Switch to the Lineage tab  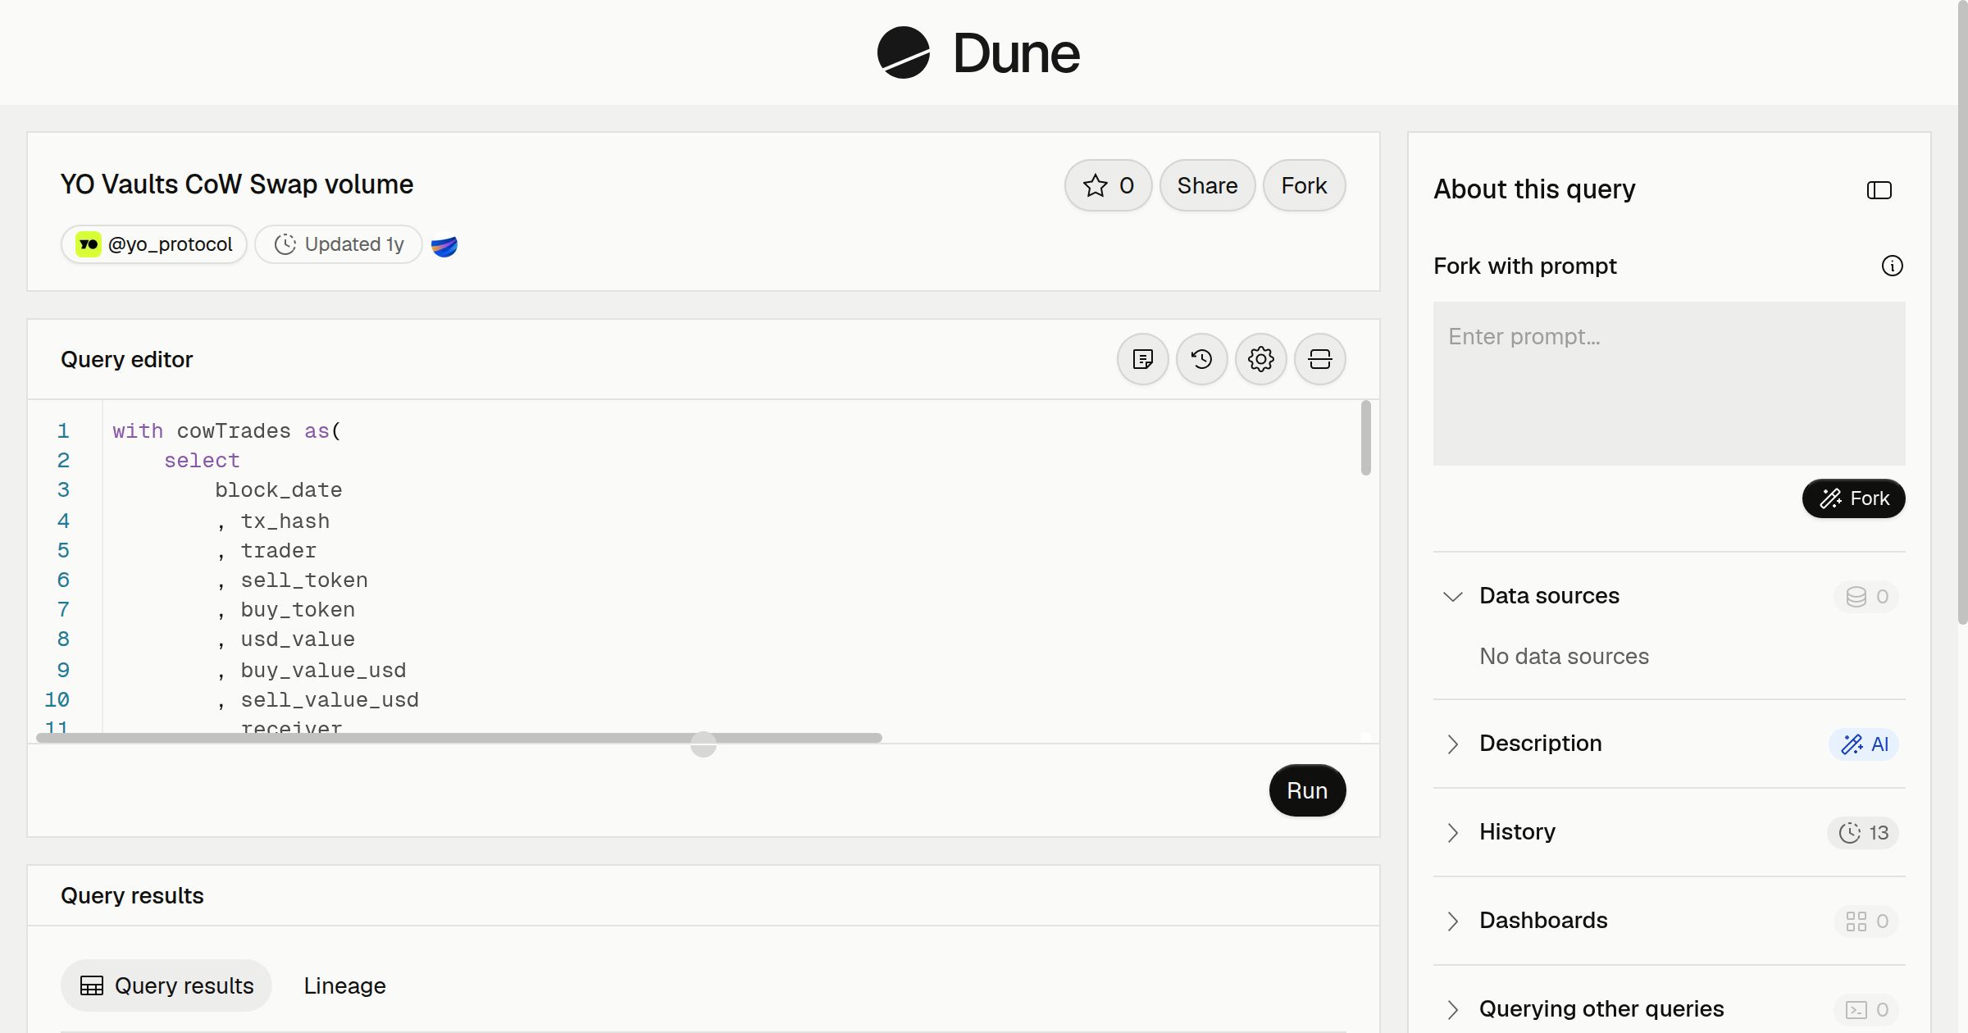(344, 985)
